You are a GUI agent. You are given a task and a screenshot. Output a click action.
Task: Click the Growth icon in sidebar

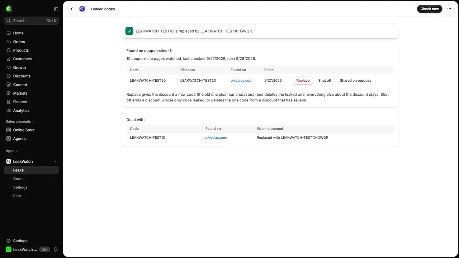pyautogui.click(x=9, y=67)
